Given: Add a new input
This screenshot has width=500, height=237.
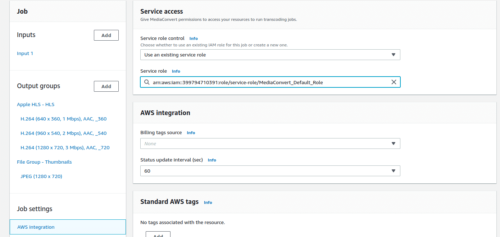Looking at the screenshot, I should (x=106, y=35).
